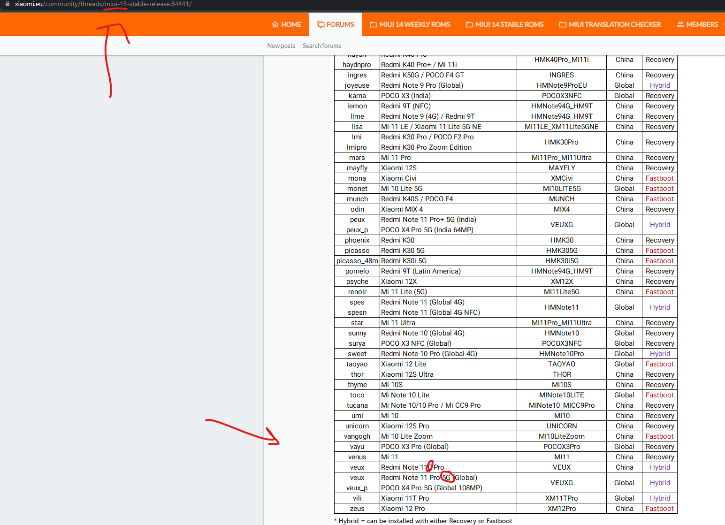The height and width of the screenshot is (525, 725).
Task: Click 'POCO X3 Pro (Global)' cell
Action: [x=449, y=447]
